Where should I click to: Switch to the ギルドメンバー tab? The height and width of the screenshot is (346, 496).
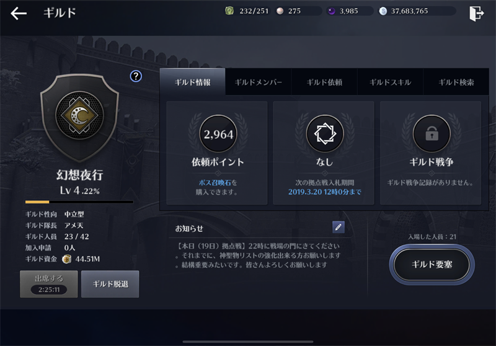[258, 82]
